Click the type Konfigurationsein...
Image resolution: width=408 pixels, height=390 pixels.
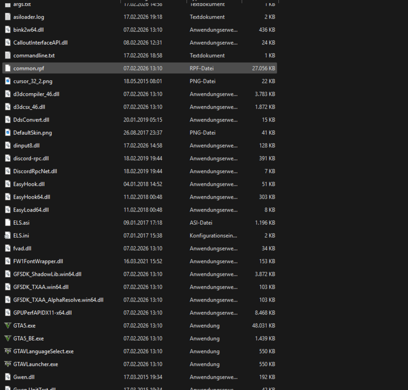(x=213, y=236)
